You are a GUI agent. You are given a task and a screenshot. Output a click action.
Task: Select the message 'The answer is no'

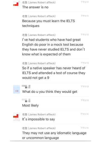coord(35,7)
